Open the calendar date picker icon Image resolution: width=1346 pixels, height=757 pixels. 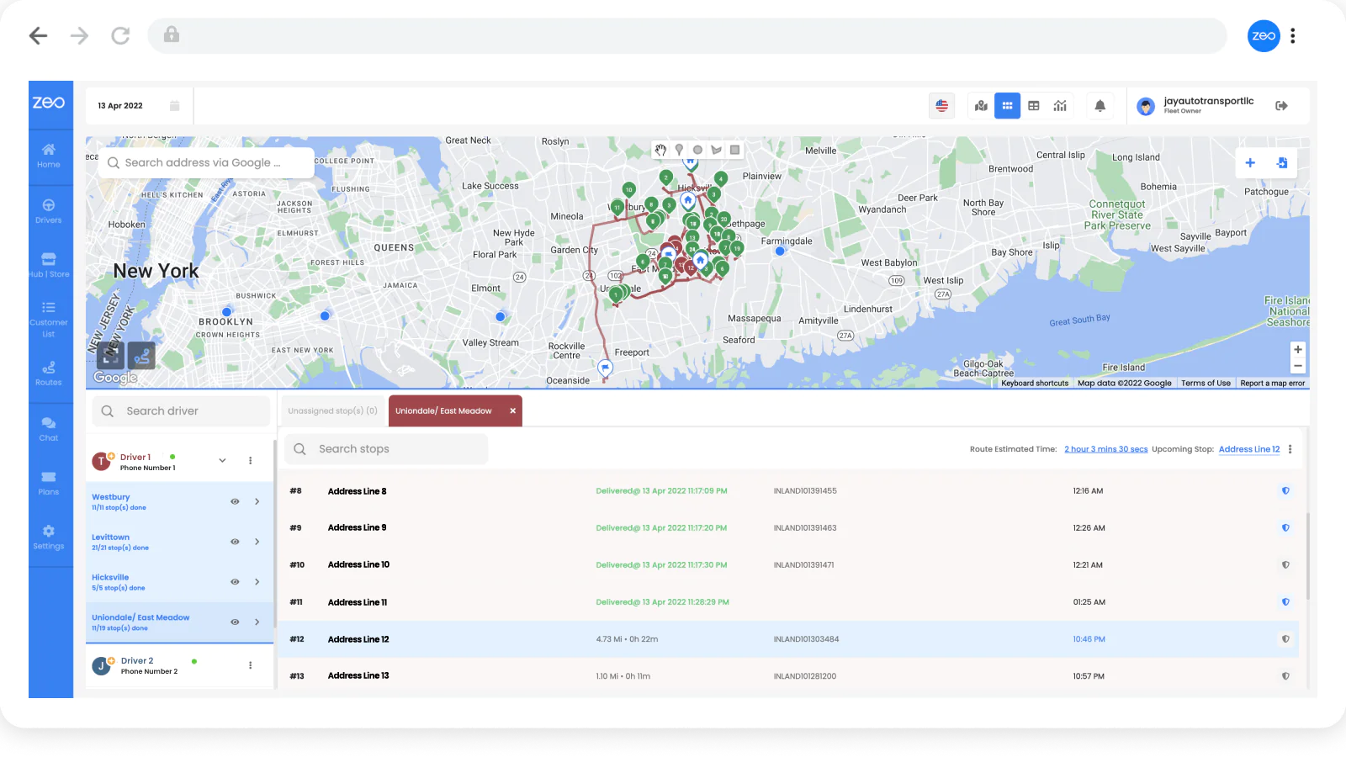click(175, 106)
